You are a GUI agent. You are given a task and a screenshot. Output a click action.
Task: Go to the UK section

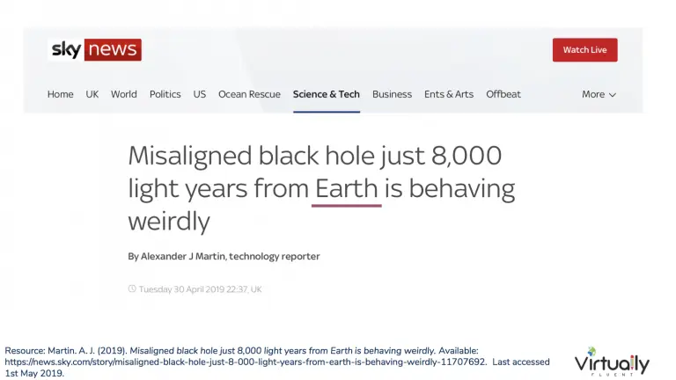point(92,94)
